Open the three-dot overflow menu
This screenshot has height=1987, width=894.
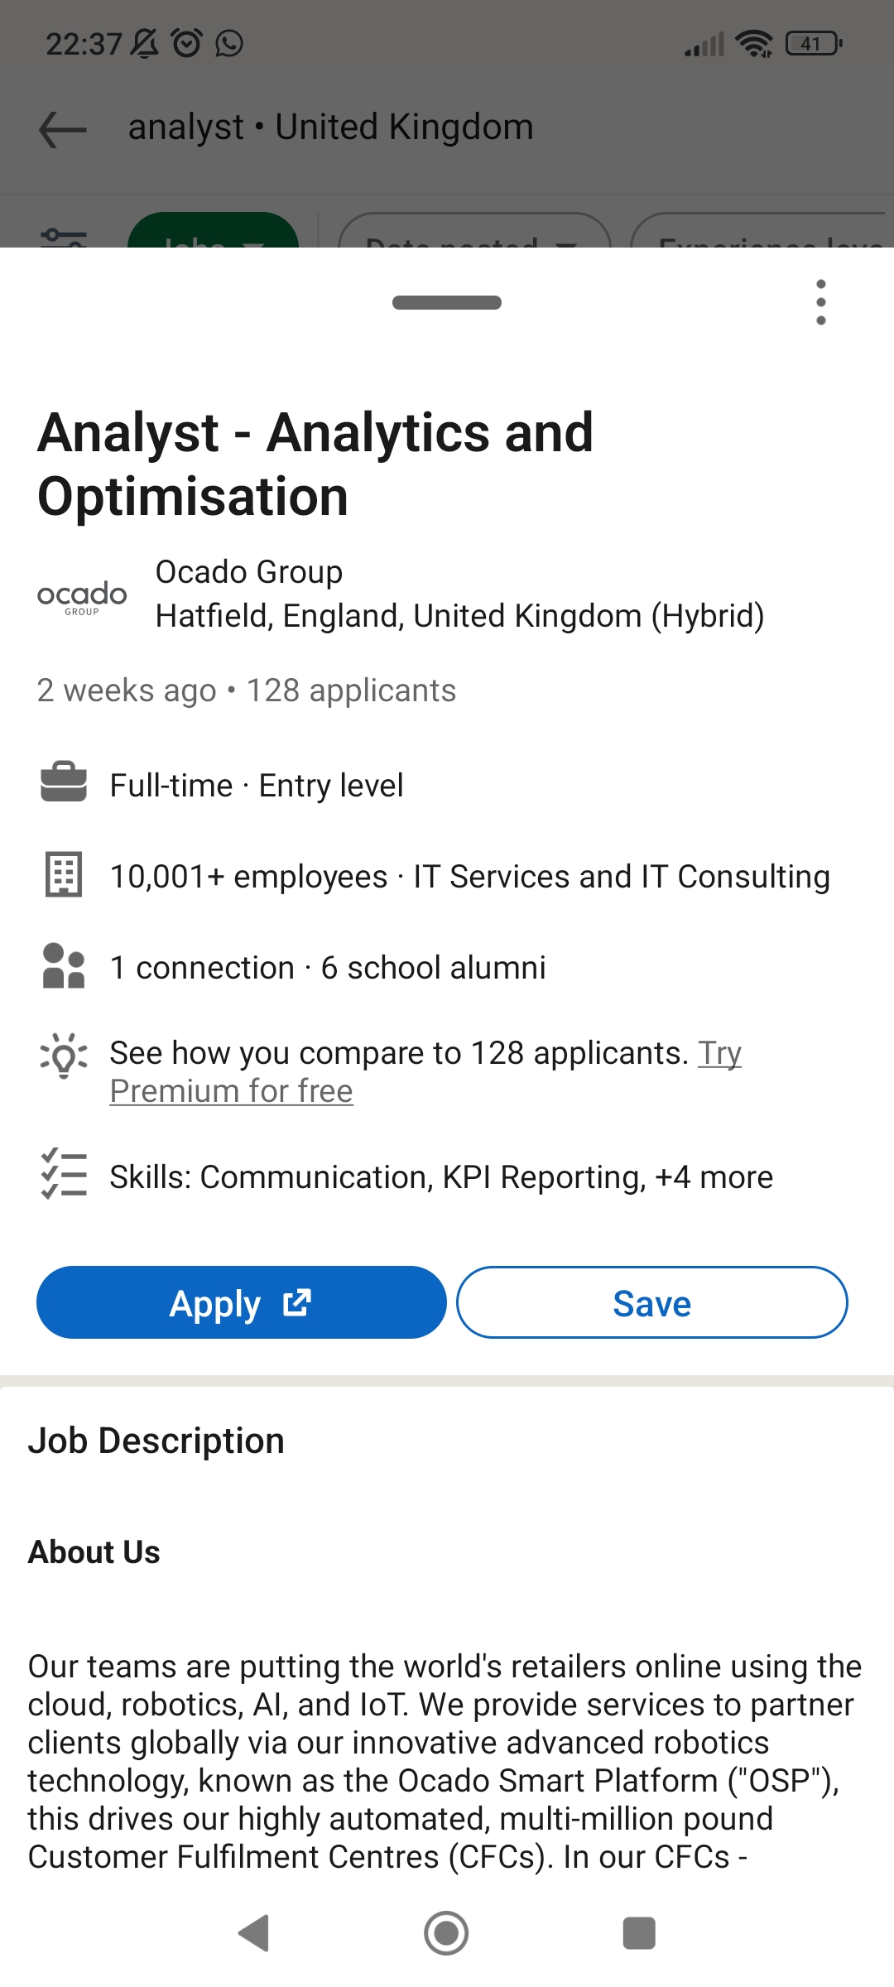820,302
